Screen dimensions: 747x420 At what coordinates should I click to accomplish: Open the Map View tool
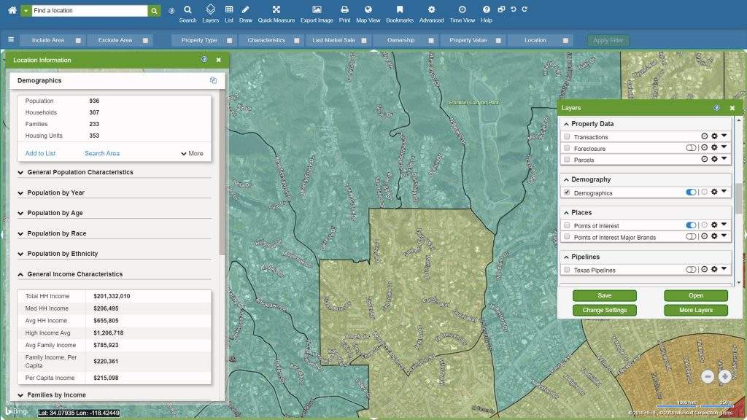point(368,14)
